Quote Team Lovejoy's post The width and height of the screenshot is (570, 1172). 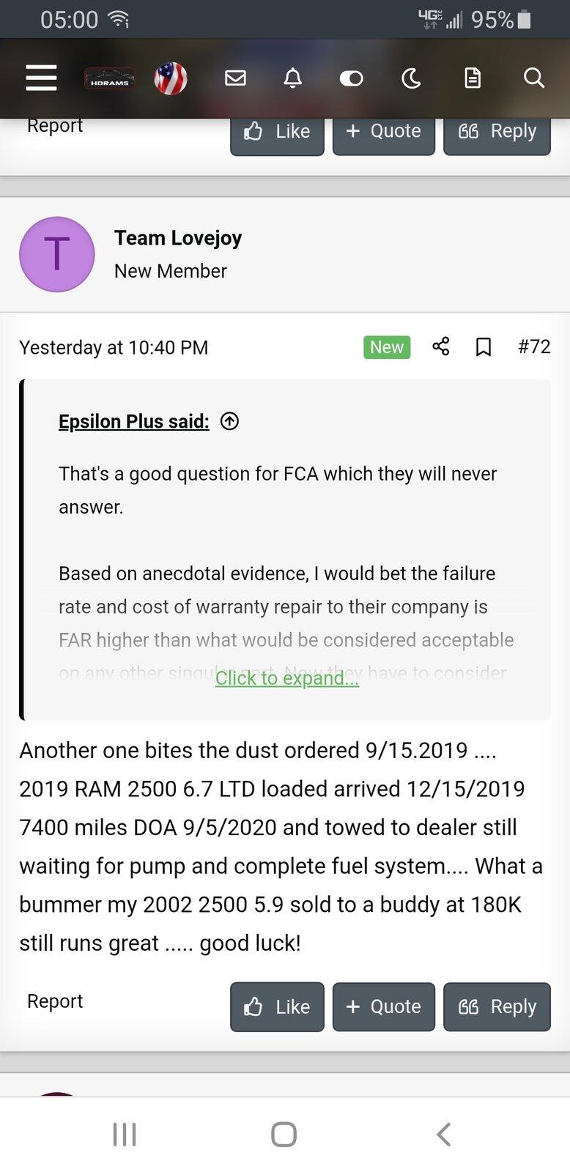click(384, 1006)
